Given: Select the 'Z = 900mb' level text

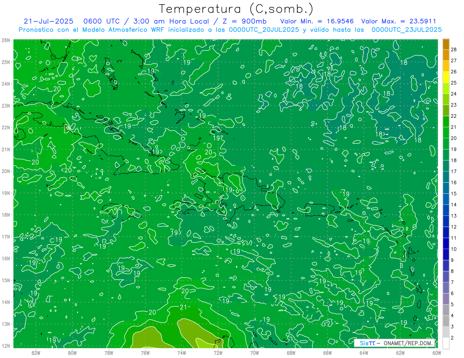Looking at the screenshot, I should pos(244,21).
